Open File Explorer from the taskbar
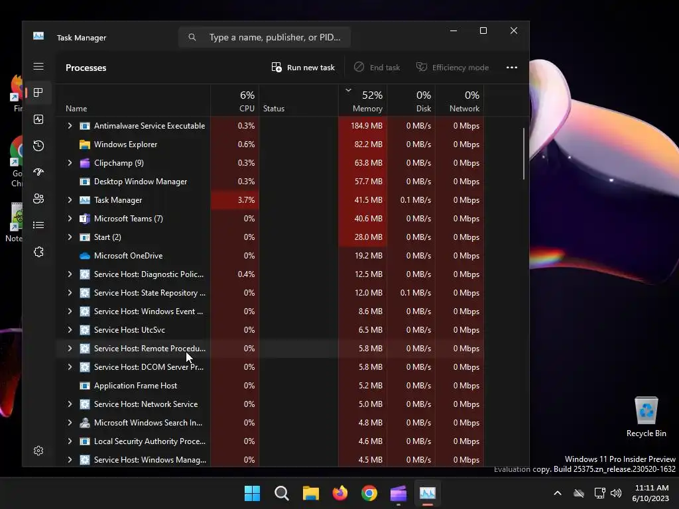 tap(310, 493)
